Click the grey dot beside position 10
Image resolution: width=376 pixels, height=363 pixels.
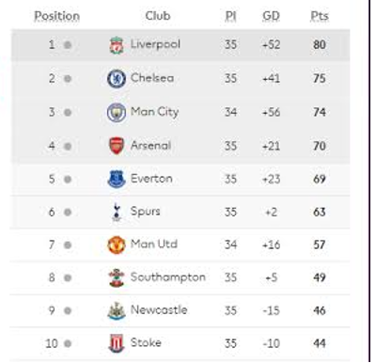(68, 343)
